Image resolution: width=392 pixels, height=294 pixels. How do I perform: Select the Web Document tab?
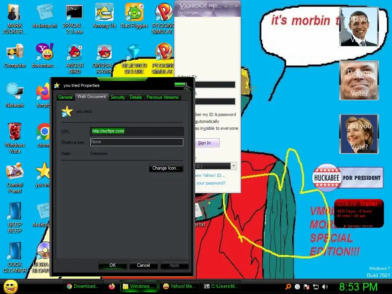tap(91, 96)
